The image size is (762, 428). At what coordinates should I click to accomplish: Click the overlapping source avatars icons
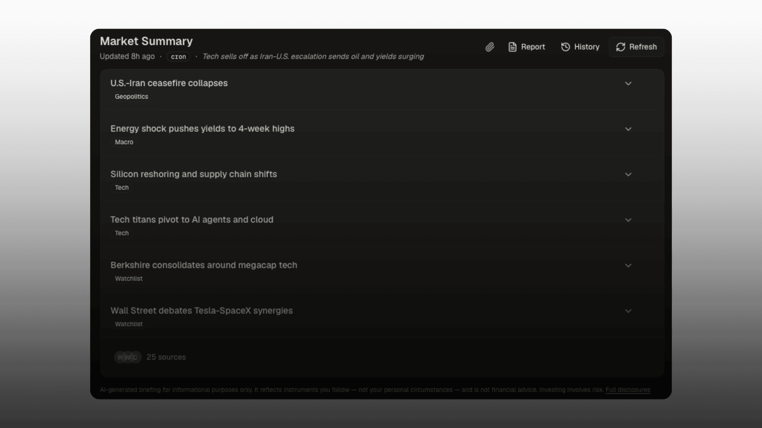(x=128, y=357)
